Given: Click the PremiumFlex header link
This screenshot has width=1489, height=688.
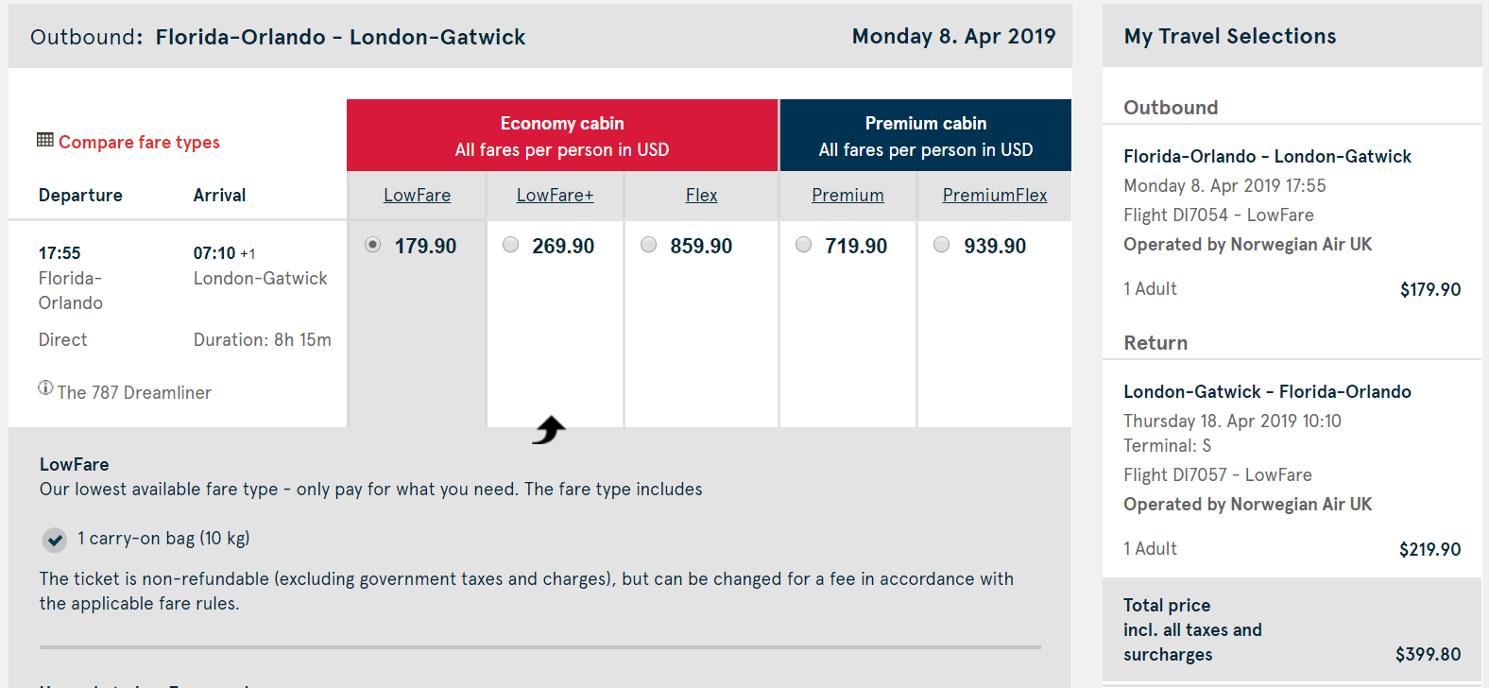Looking at the screenshot, I should coord(994,196).
